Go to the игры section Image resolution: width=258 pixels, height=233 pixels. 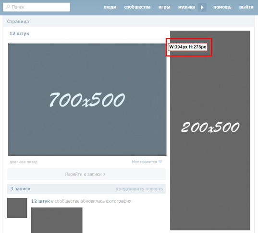(164, 7)
